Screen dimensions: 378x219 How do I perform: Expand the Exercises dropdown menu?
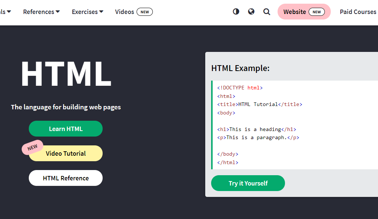(87, 12)
